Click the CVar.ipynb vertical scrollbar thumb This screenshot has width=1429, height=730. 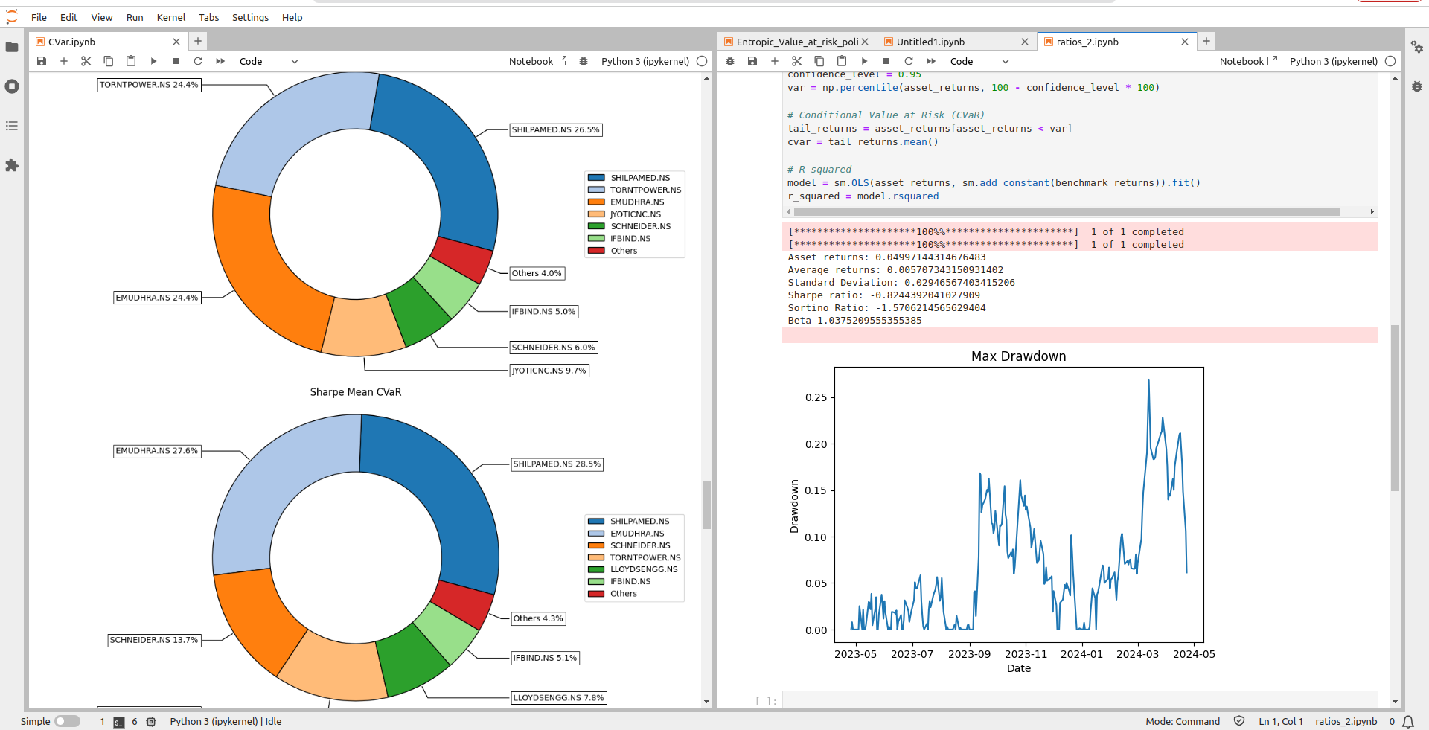click(x=706, y=505)
